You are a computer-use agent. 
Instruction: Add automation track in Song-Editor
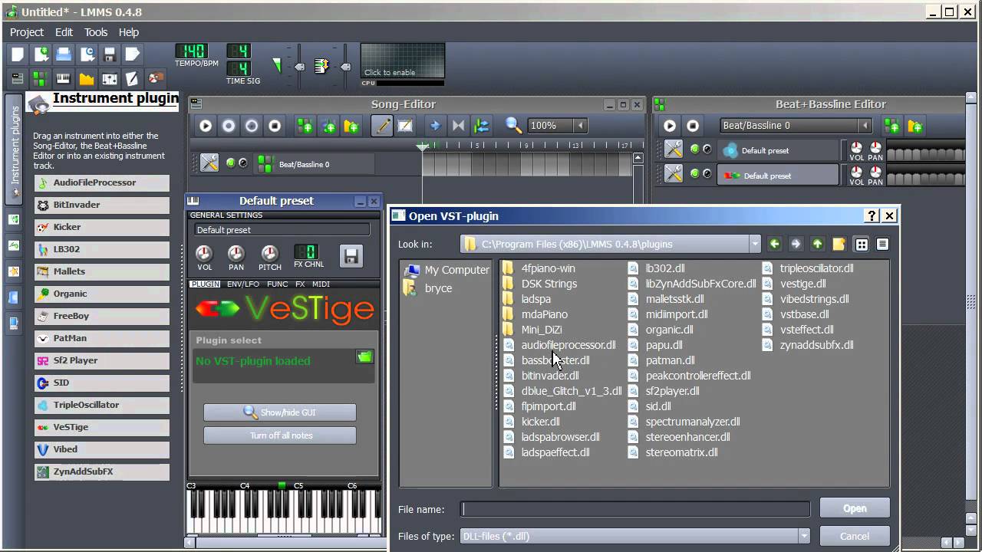pos(351,126)
